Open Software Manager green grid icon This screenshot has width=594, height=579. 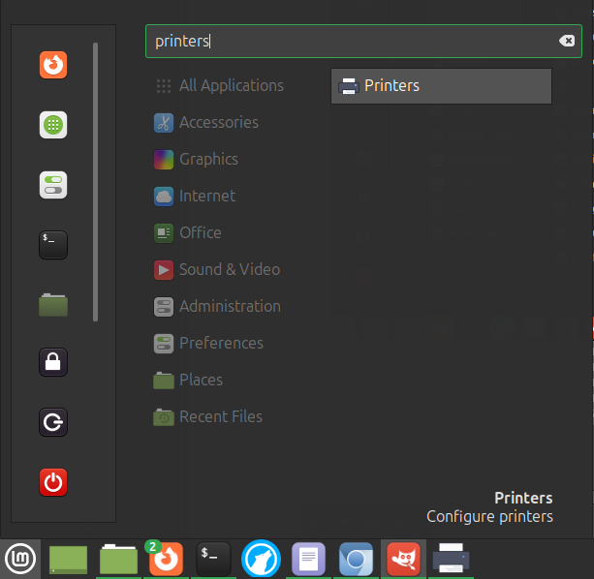[x=53, y=125]
